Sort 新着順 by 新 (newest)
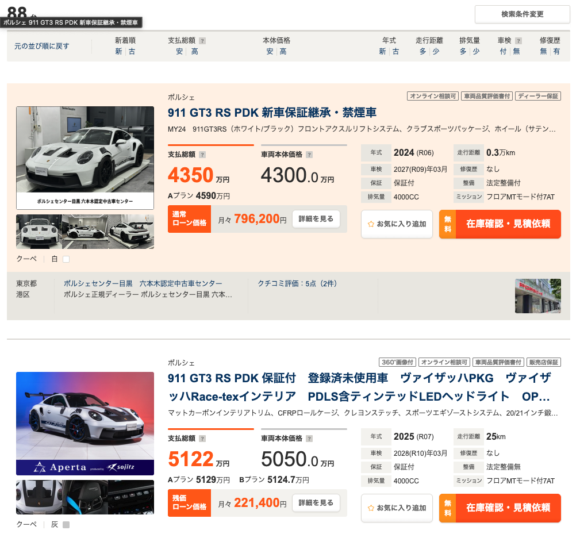 (x=118, y=51)
